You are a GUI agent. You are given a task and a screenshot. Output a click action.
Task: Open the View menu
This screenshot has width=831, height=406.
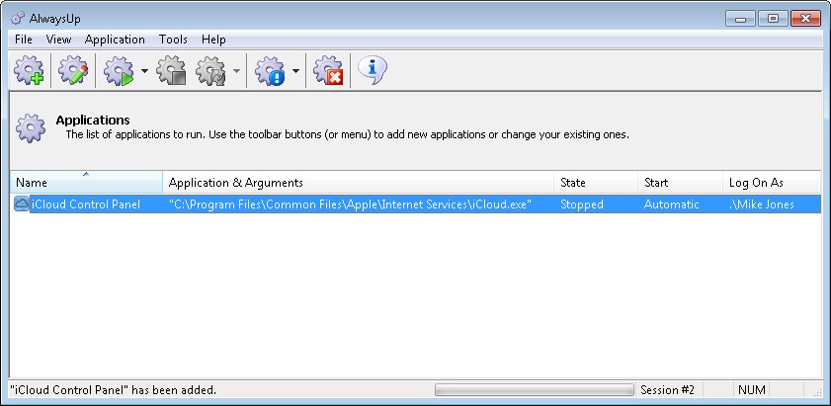point(58,40)
